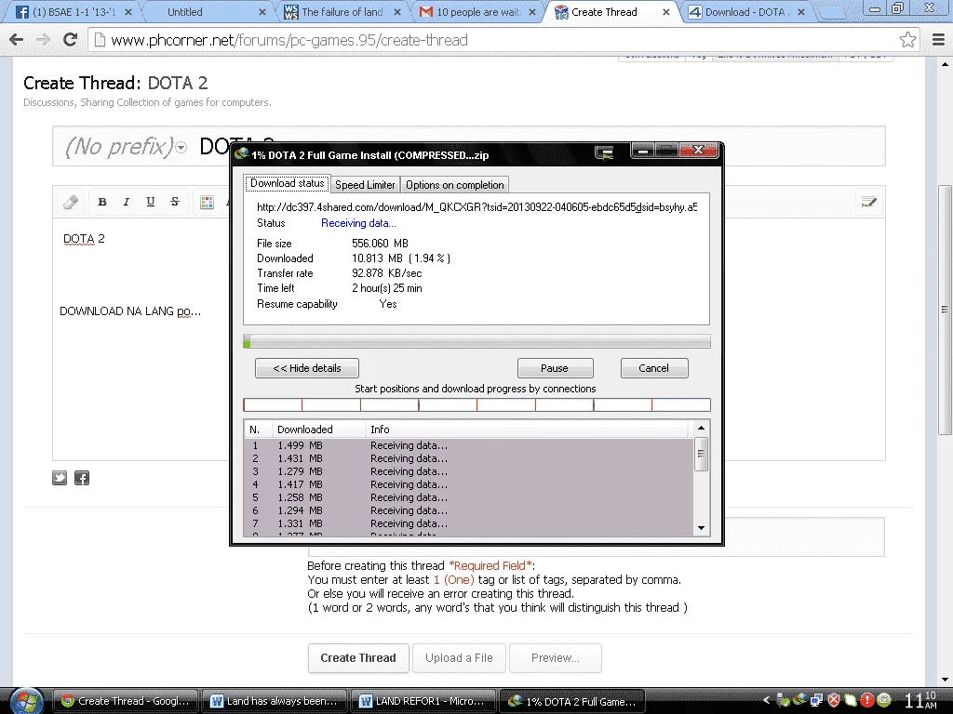Toggle Strikethrough formatting in editor
This screenshot has height=714, width=953.
tap(174, 202)
